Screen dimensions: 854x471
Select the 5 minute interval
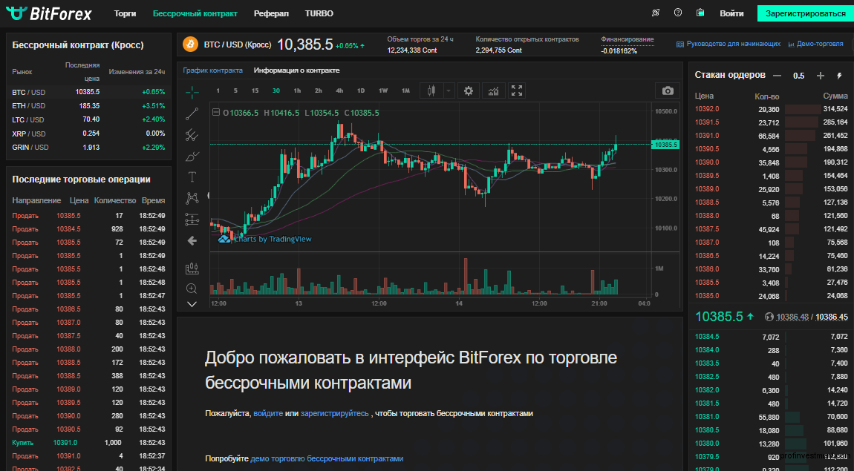(236, 90)
